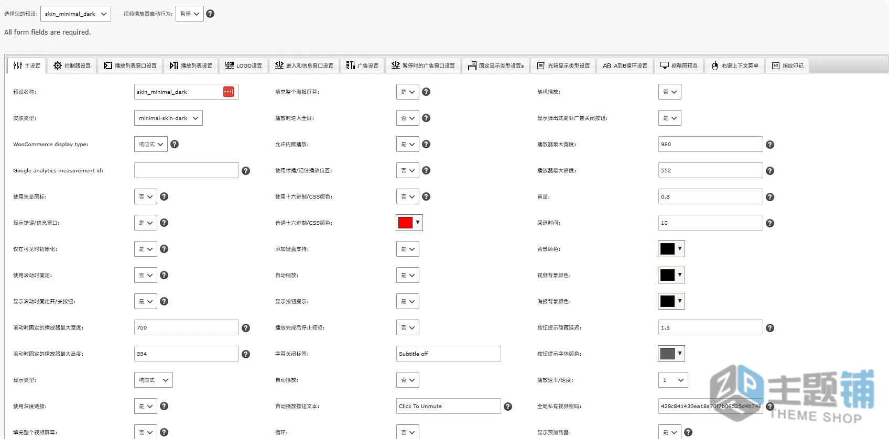Open 海报背景颜色 color picker
This screenshot has height=439, width=889.
pyautogui.click(x=671, y=301)
